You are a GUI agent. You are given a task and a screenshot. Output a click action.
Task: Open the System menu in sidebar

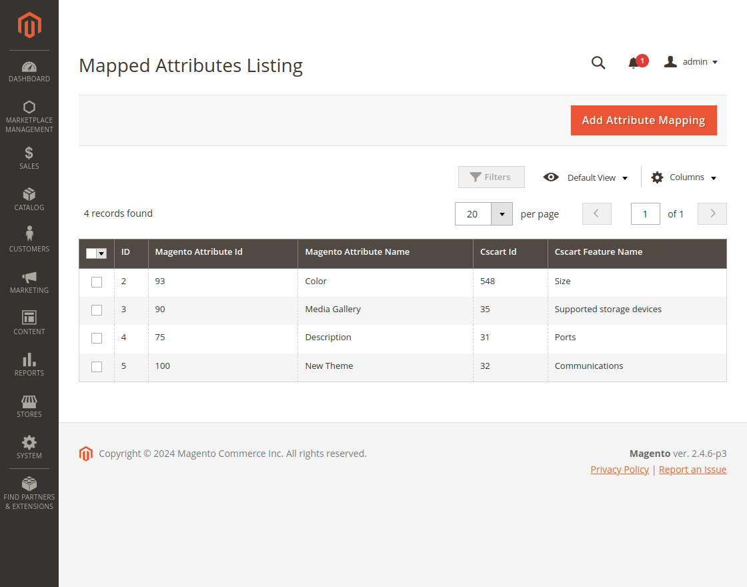tap(29, 447)
